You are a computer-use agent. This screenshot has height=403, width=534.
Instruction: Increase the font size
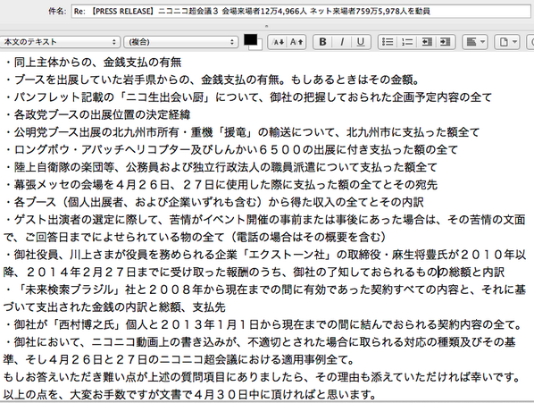click(x=296, y=42)
